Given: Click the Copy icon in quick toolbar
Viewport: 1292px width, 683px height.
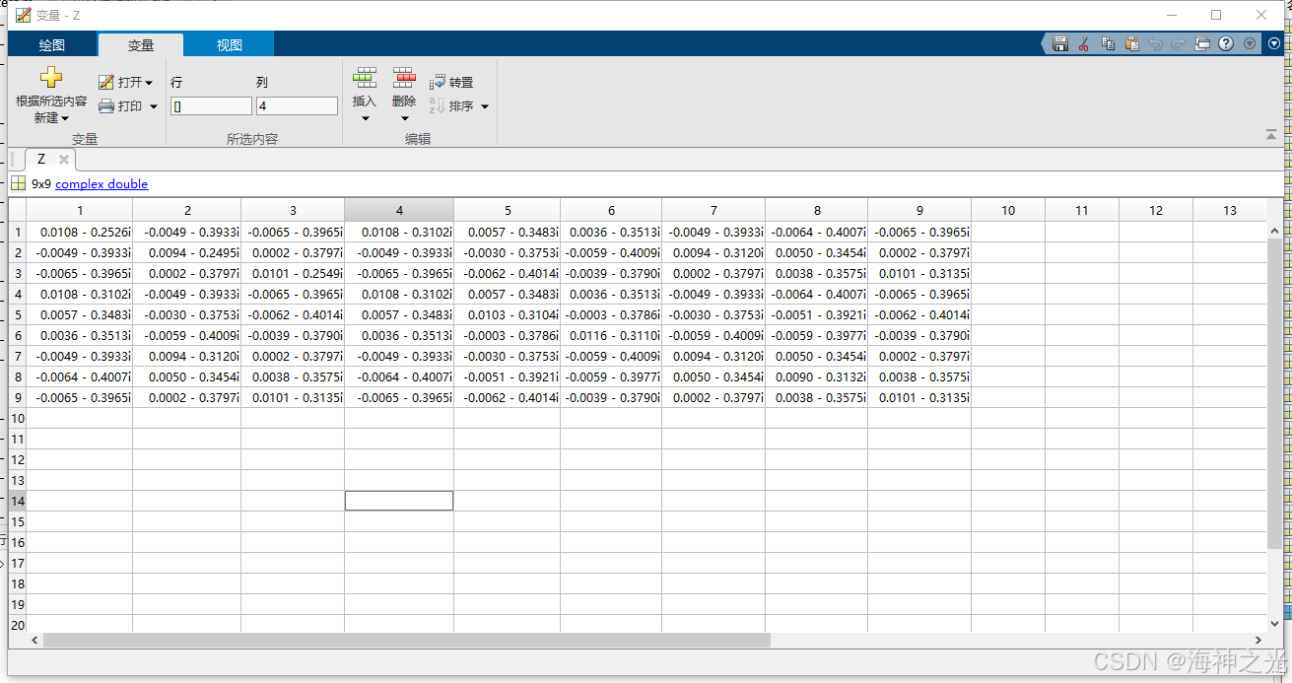Looking at the screenshot, I should coord(1108,44).
